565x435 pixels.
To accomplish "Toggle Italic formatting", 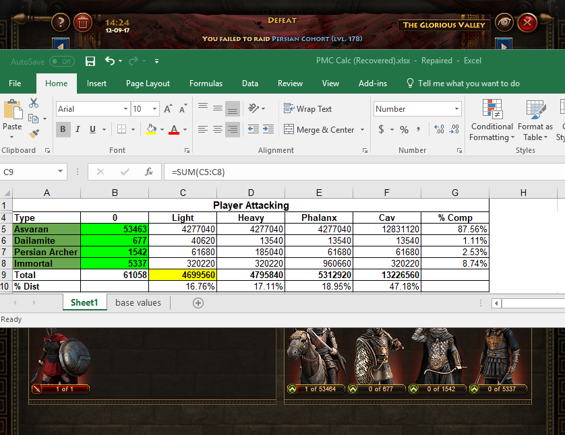I will [x=78, y=129].
